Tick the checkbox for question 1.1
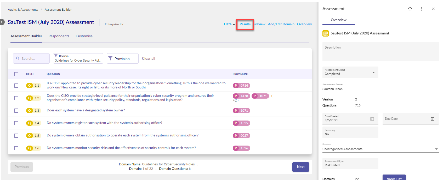443x180 pixels. coord(16,86)
